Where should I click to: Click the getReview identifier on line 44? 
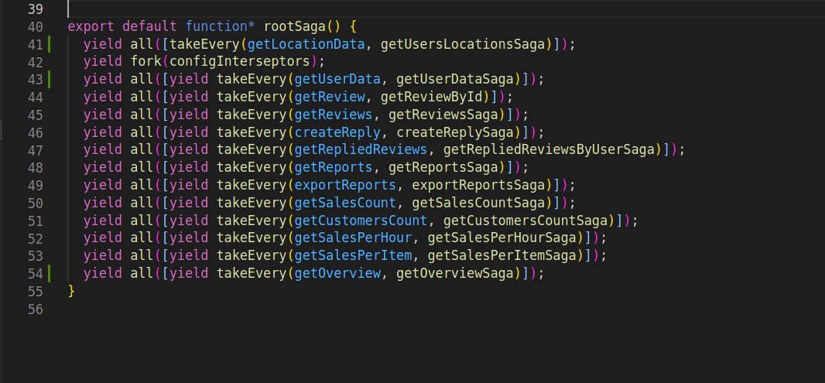click(x=330, y=97)
